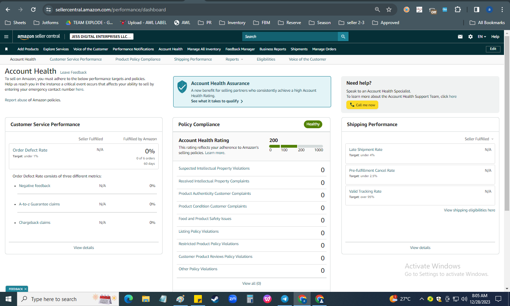This screenshot has width=510, height=306.
Task: Open the Negative feedback link
Action: [35, 186]
